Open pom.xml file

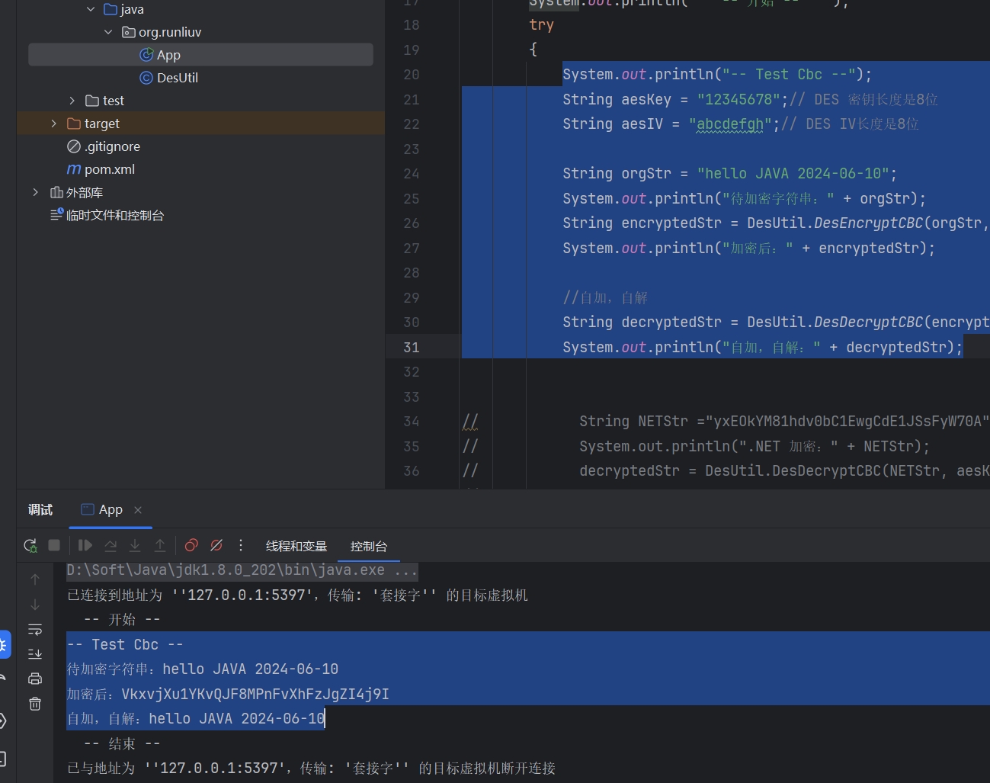pyautogui.click(x=109, y=169)
